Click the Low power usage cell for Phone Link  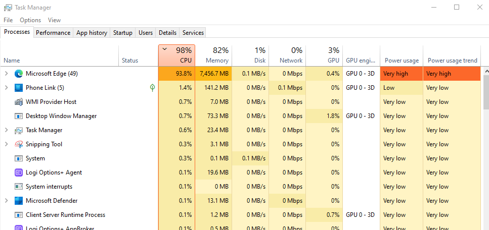(x=402, y=88)
